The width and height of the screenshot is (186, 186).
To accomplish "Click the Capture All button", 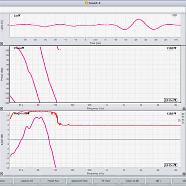I will (x=27, y=181).
